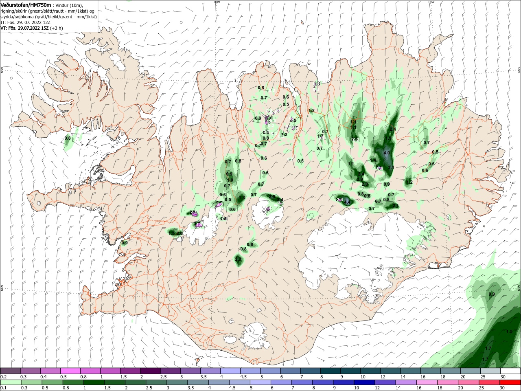
Task: Select the deep blue rain swatch labeled 10
Action: 364,382
